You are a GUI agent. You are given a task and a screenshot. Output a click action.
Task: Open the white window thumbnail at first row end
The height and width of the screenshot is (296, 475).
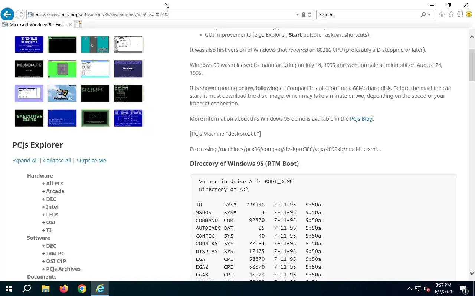[x=128, y=44]
